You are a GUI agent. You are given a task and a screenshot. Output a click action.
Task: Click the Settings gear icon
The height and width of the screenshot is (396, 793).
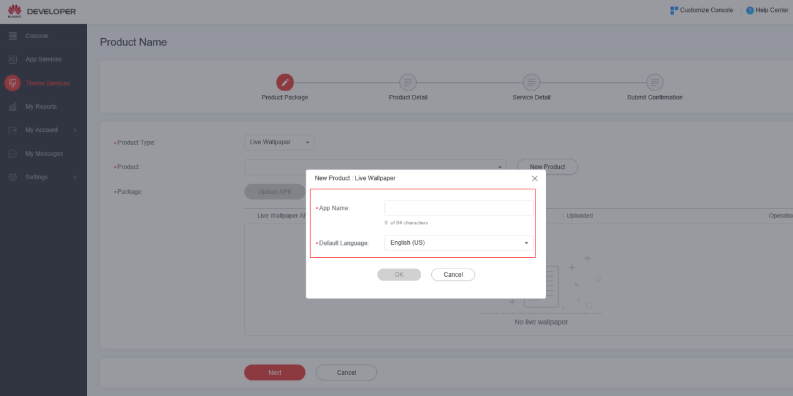point(12,177)
